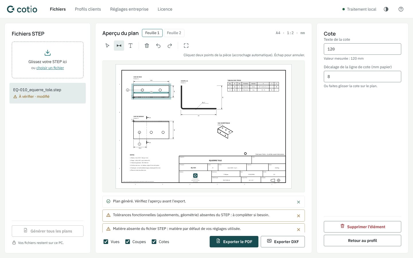Click the Cotio logo
Image resolution: width=413 pixels, height=258 pixels.
click(22, 9)
